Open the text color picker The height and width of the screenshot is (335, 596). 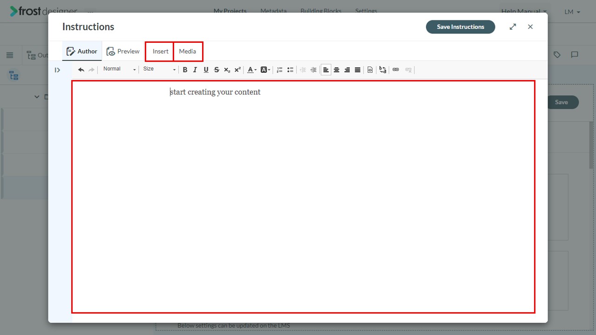[252, 70]
